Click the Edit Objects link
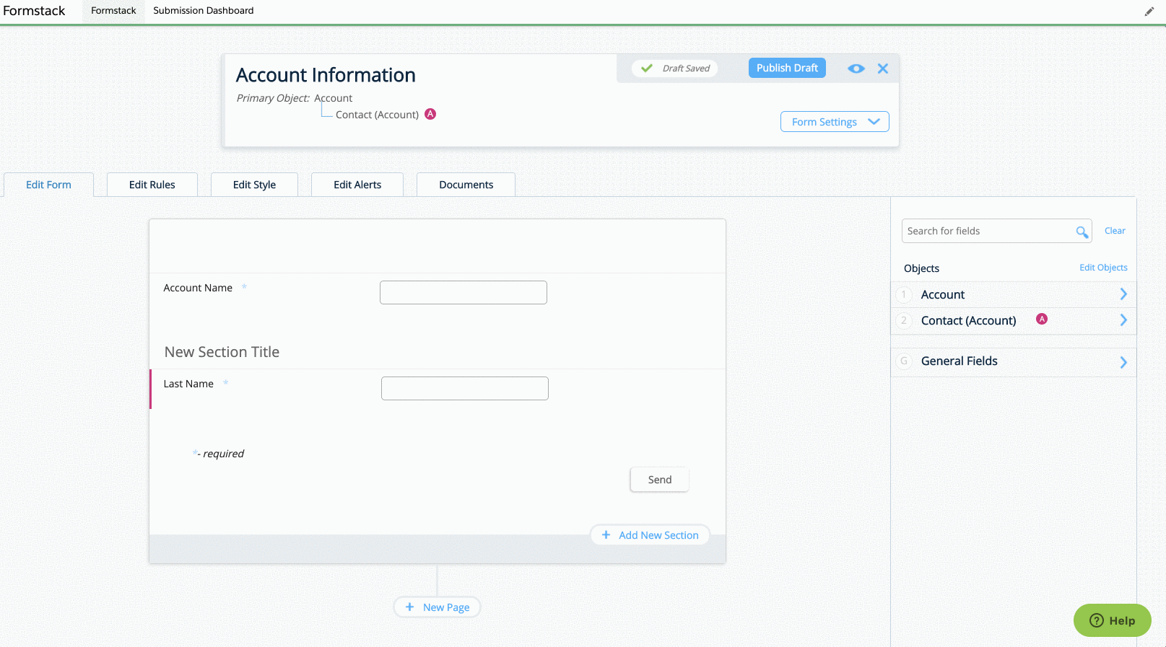The image size is (1166, 647). point(1102,268)
